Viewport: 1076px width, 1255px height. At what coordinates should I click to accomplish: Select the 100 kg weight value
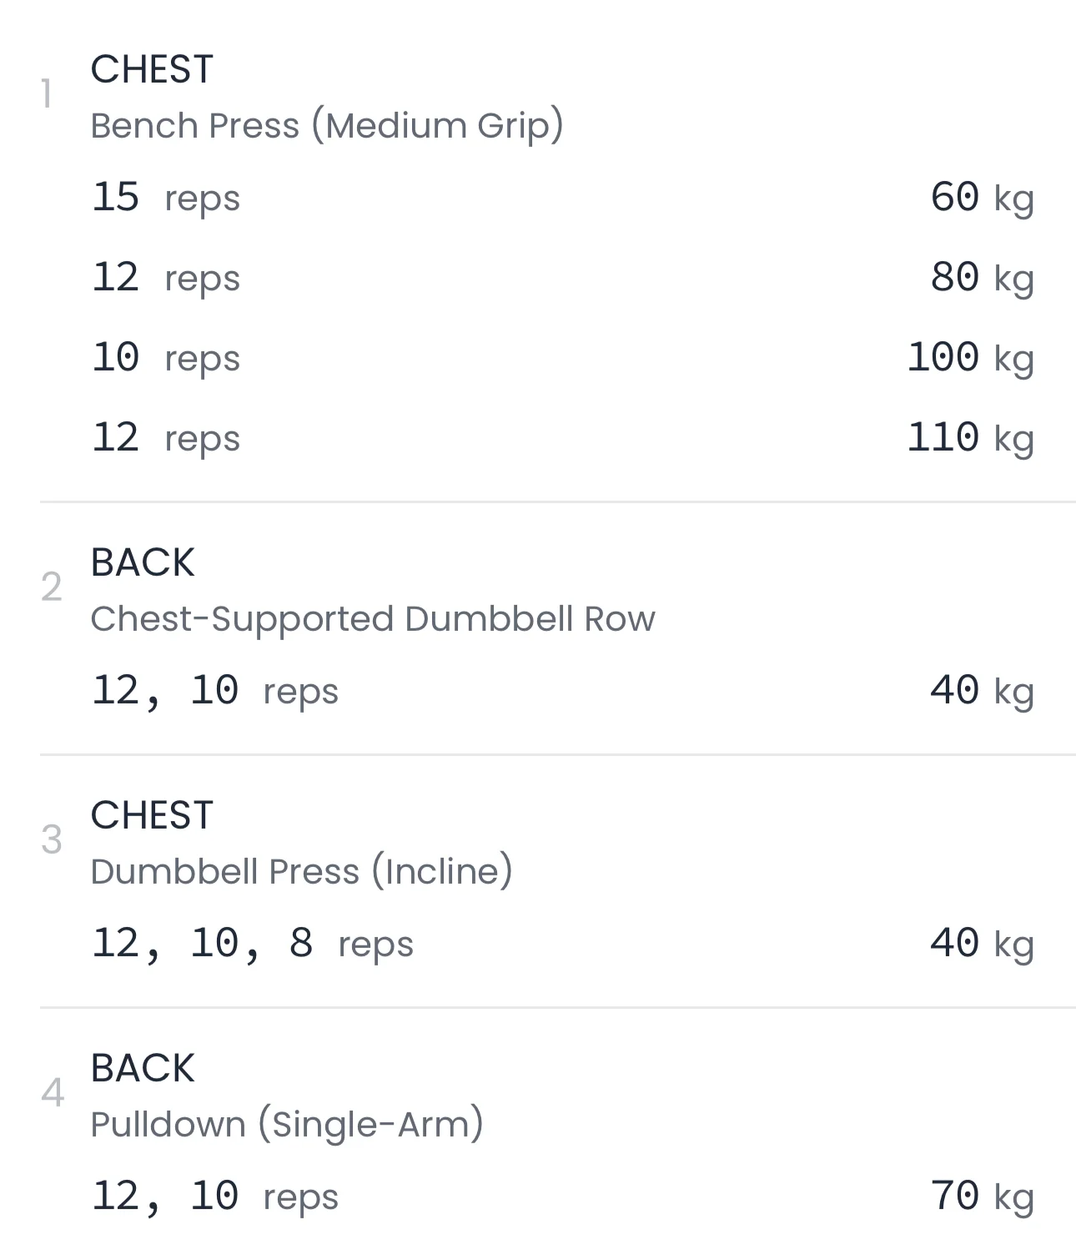[x=969, y=358]
